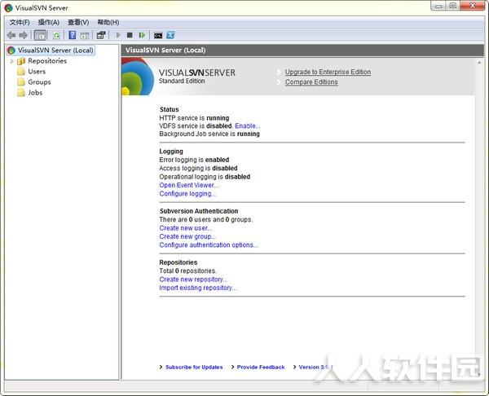Maximize the VisualSVN Server window
This screenshot has width=489, height=396.
(453, 6)
